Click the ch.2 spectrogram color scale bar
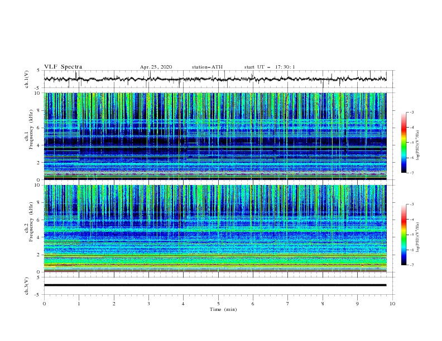Image resolution: width=442 pixels, height=341 pixels. click(403, 235)
